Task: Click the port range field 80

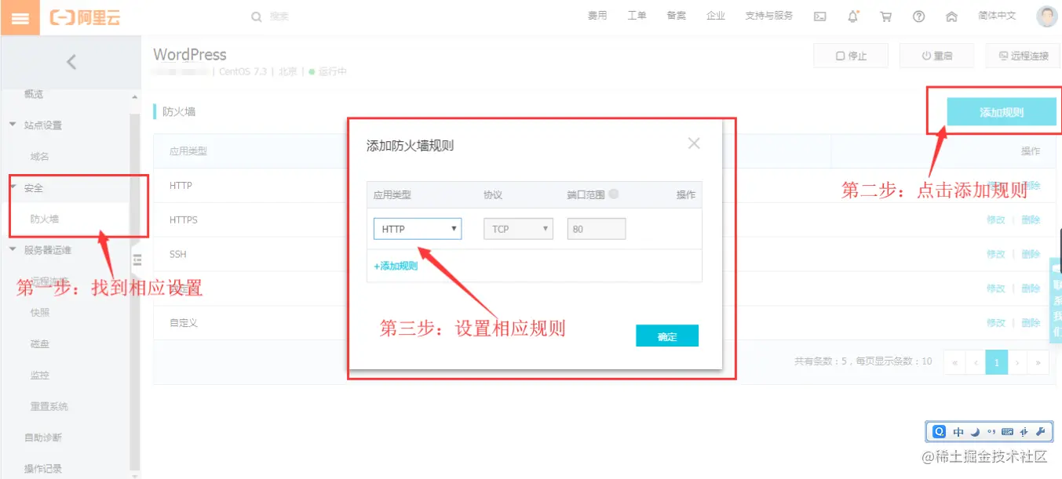Action: [596, 229]
